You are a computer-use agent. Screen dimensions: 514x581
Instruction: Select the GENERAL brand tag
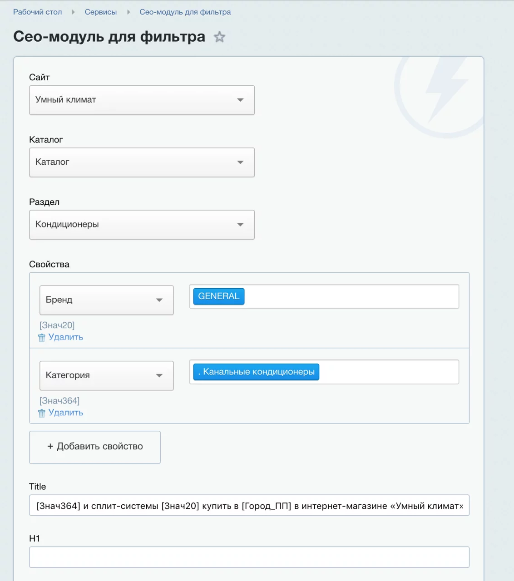pyautogui.click(x=218, y=296)
